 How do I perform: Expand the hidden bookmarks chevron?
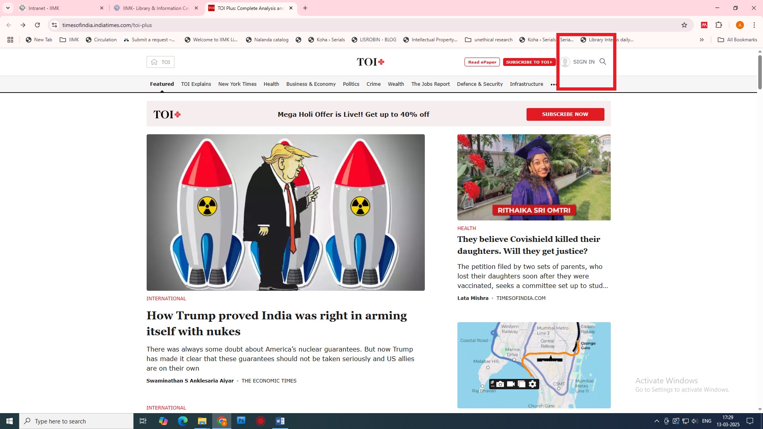(x=701, y=40)
